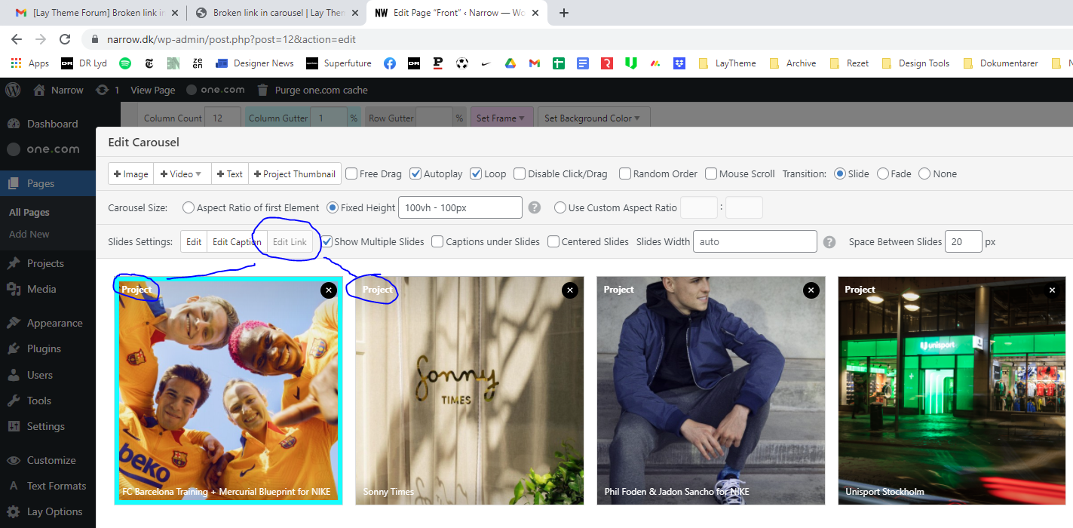Remove the Sonny Times slide with X icon
Image resolution: width=1073 pixels, height=528 pixels.
569,290
